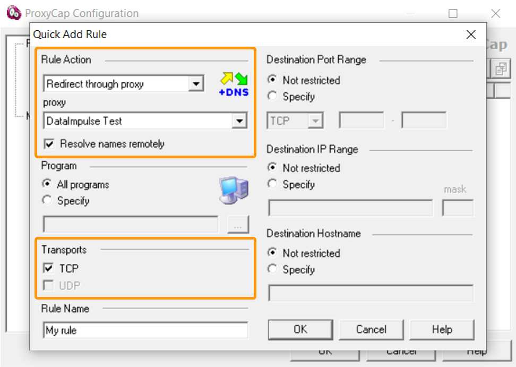Screen dimensions: 516x367
Task: Open Help for Quick Add Rule
Action: [x=442, y=329]
